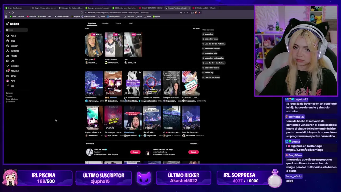
Task: Switch to the Videos tab
Action: [x=118, y=23]
